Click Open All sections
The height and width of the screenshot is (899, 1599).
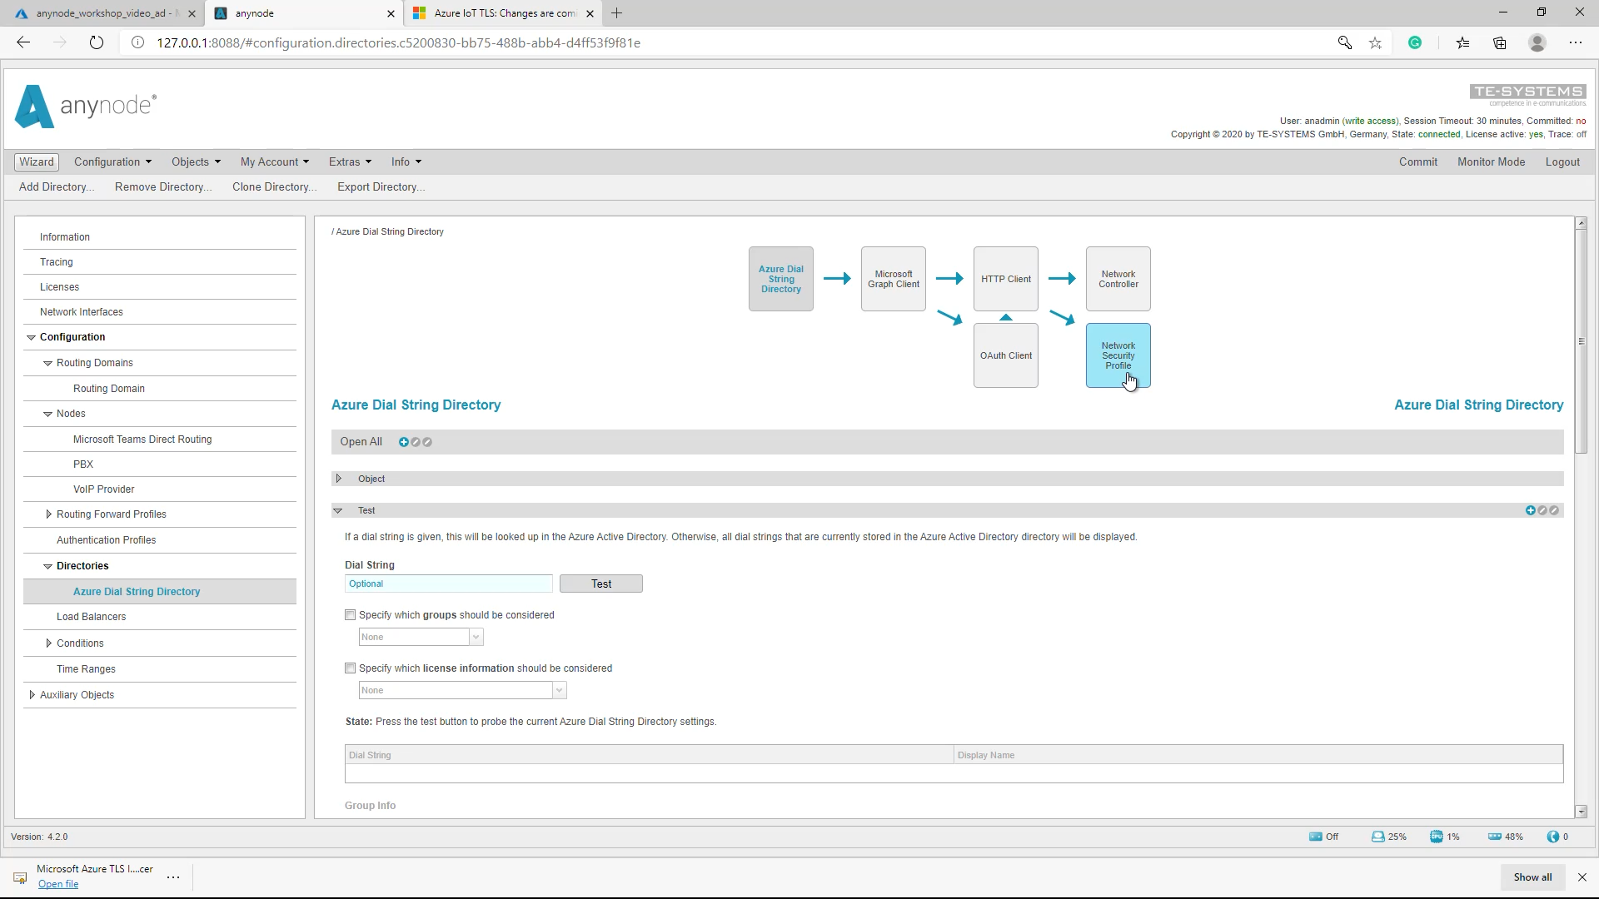pos(361,442)
